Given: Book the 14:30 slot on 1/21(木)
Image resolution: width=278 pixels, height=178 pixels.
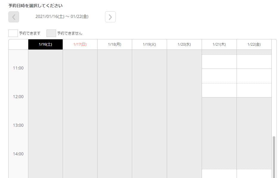Looking at the screenshot, I should pos(219,174).
